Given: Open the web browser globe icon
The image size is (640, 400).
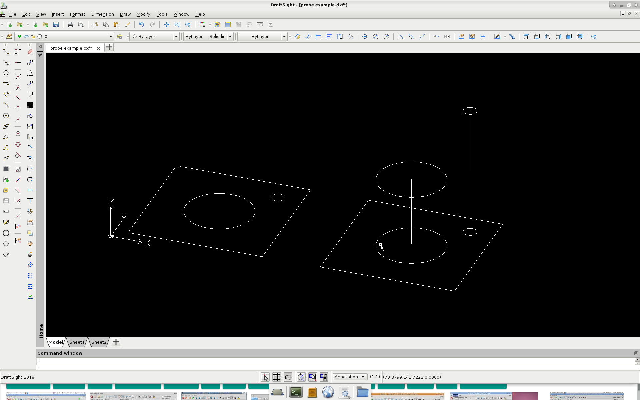Looking at the screenshot, I should click(328, 392).
